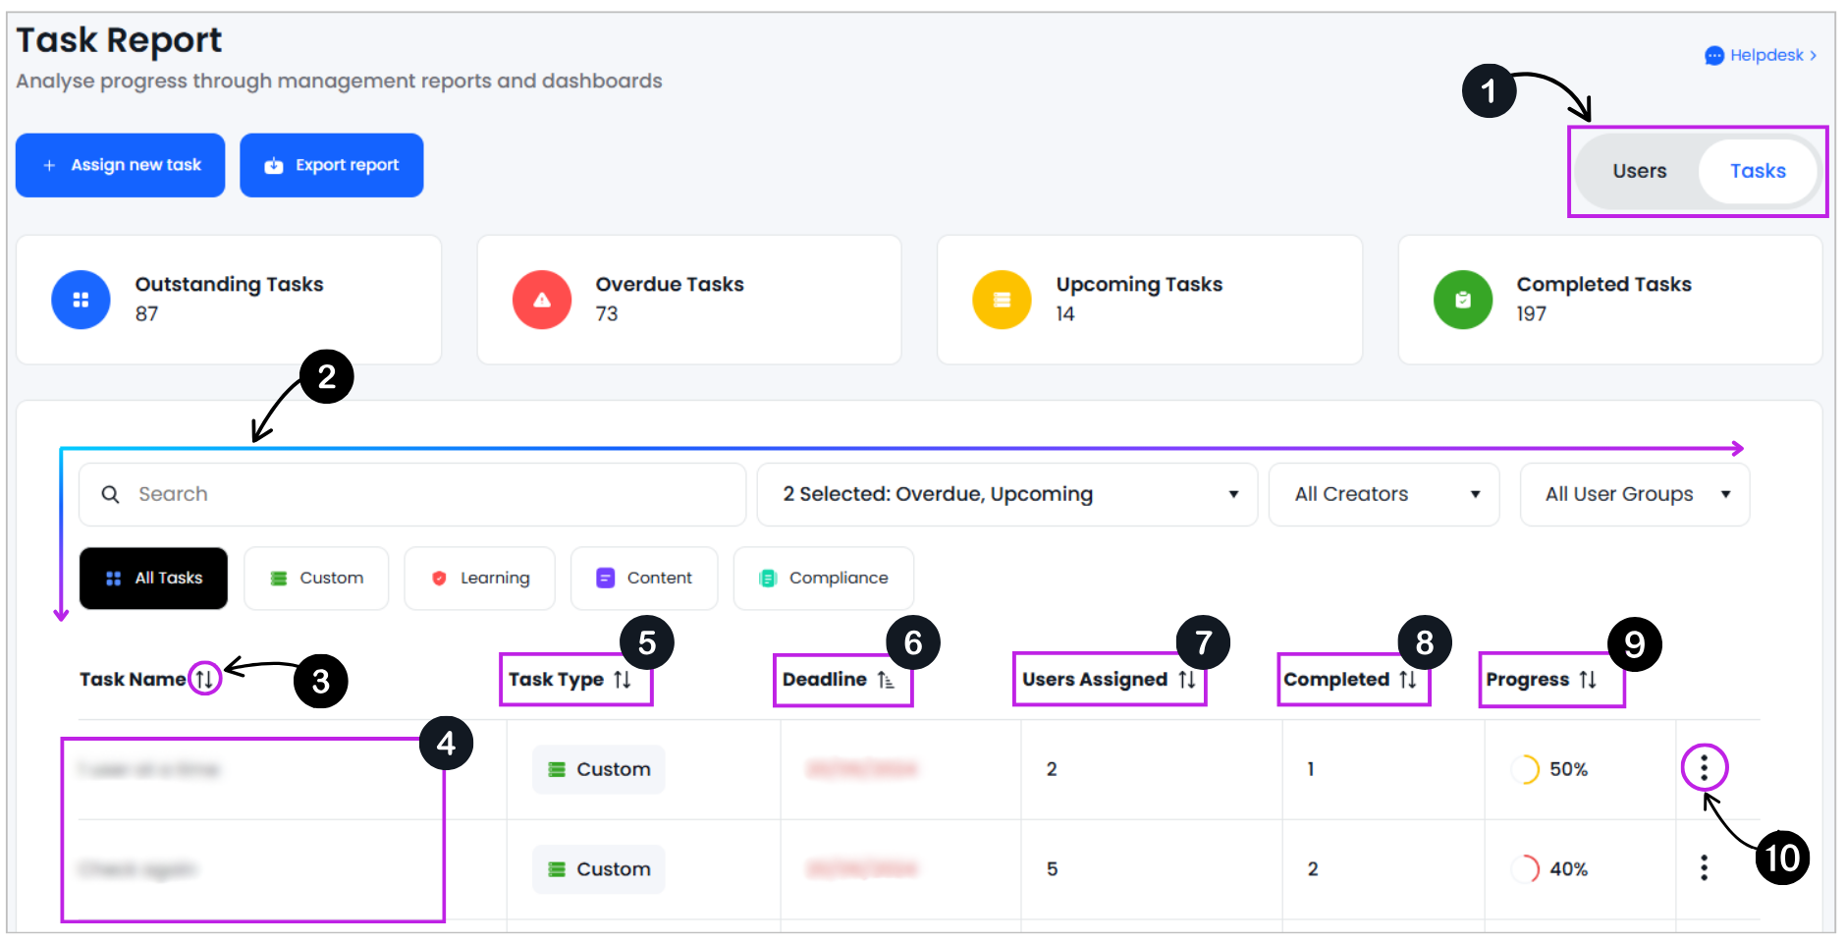This screenshot has width=1845, height=943.
Task: Switch to the Compliance task filter
Action: [823, 578]
